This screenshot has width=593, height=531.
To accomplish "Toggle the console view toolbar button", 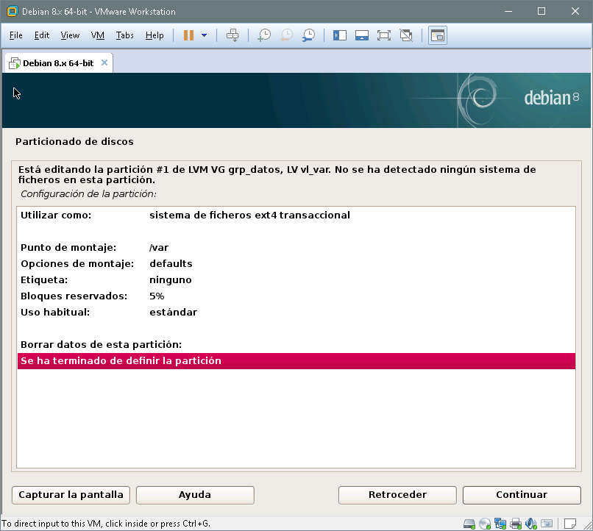I will pyautogui.click(x=438, y=35).
